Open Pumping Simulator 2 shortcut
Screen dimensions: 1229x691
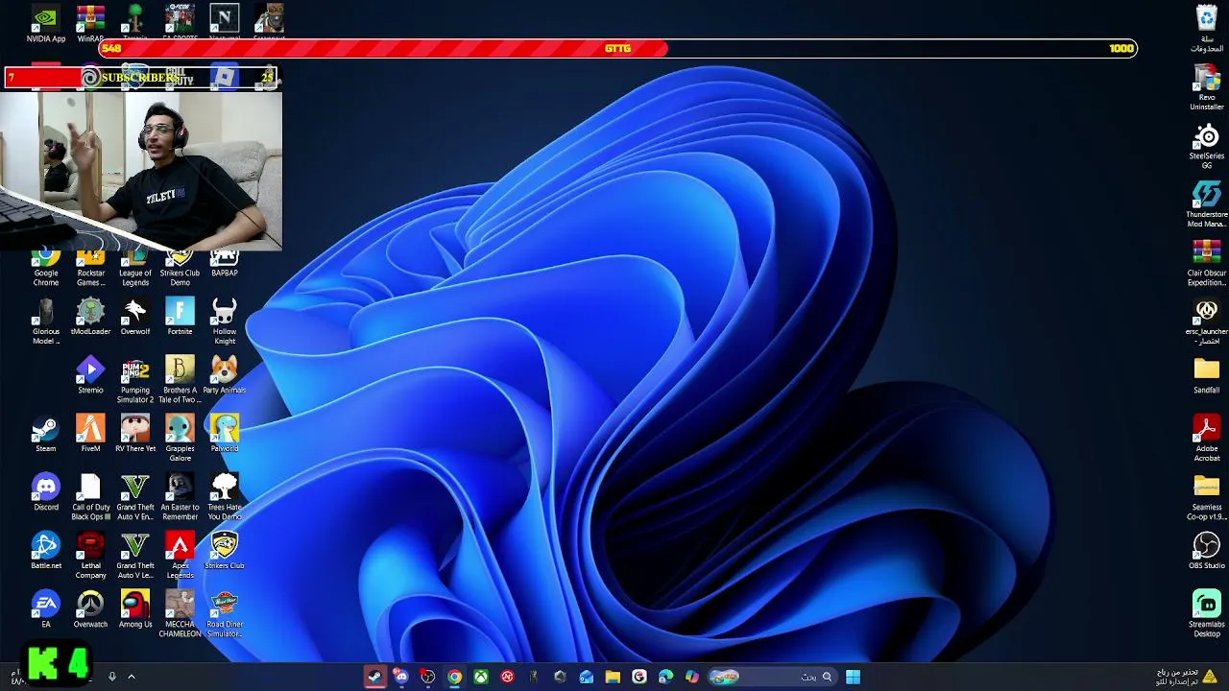(x=135, y=380)
